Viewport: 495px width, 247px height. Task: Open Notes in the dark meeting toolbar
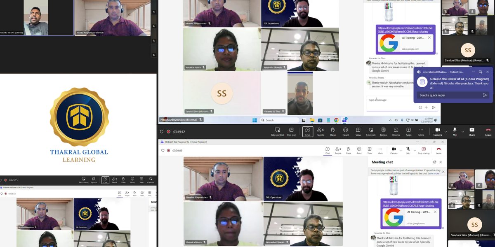[x=383, y=131]
